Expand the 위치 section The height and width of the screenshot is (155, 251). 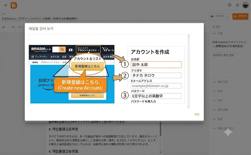(230, 101)
